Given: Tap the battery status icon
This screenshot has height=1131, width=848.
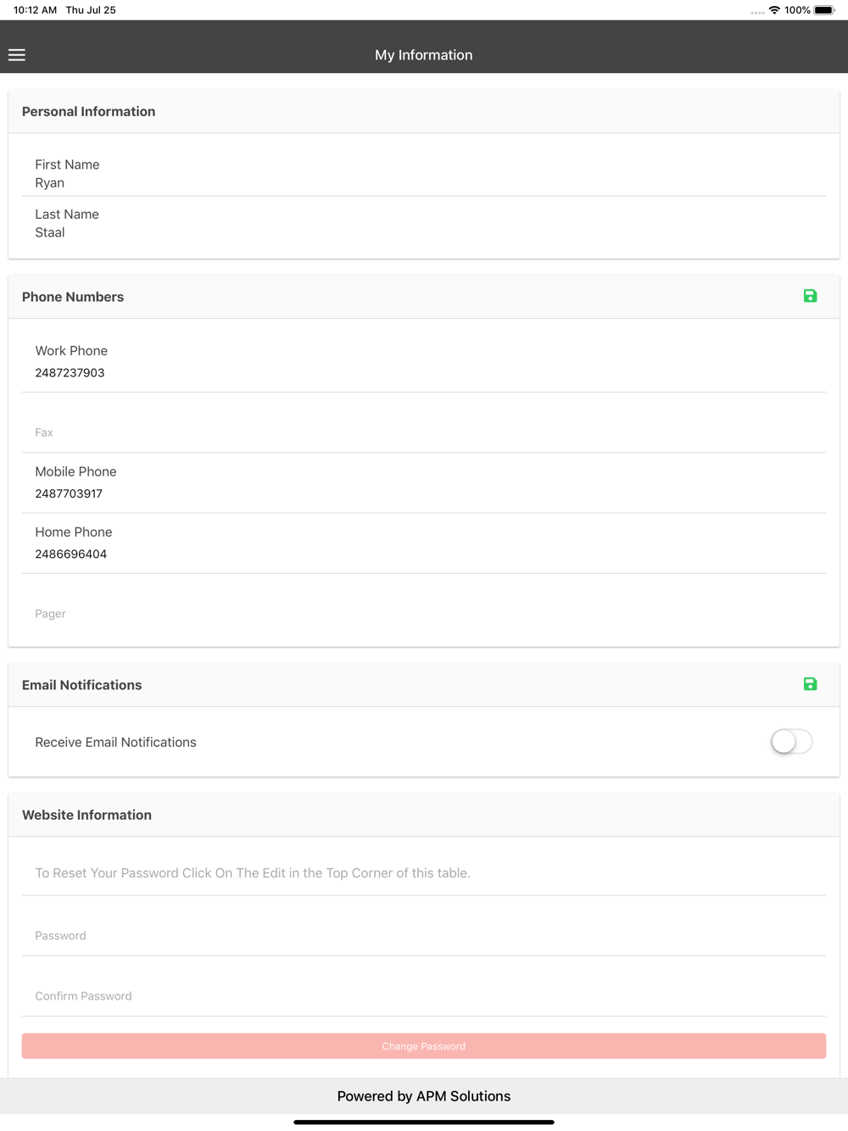Looking at the screenshot, I should (823, 10).
